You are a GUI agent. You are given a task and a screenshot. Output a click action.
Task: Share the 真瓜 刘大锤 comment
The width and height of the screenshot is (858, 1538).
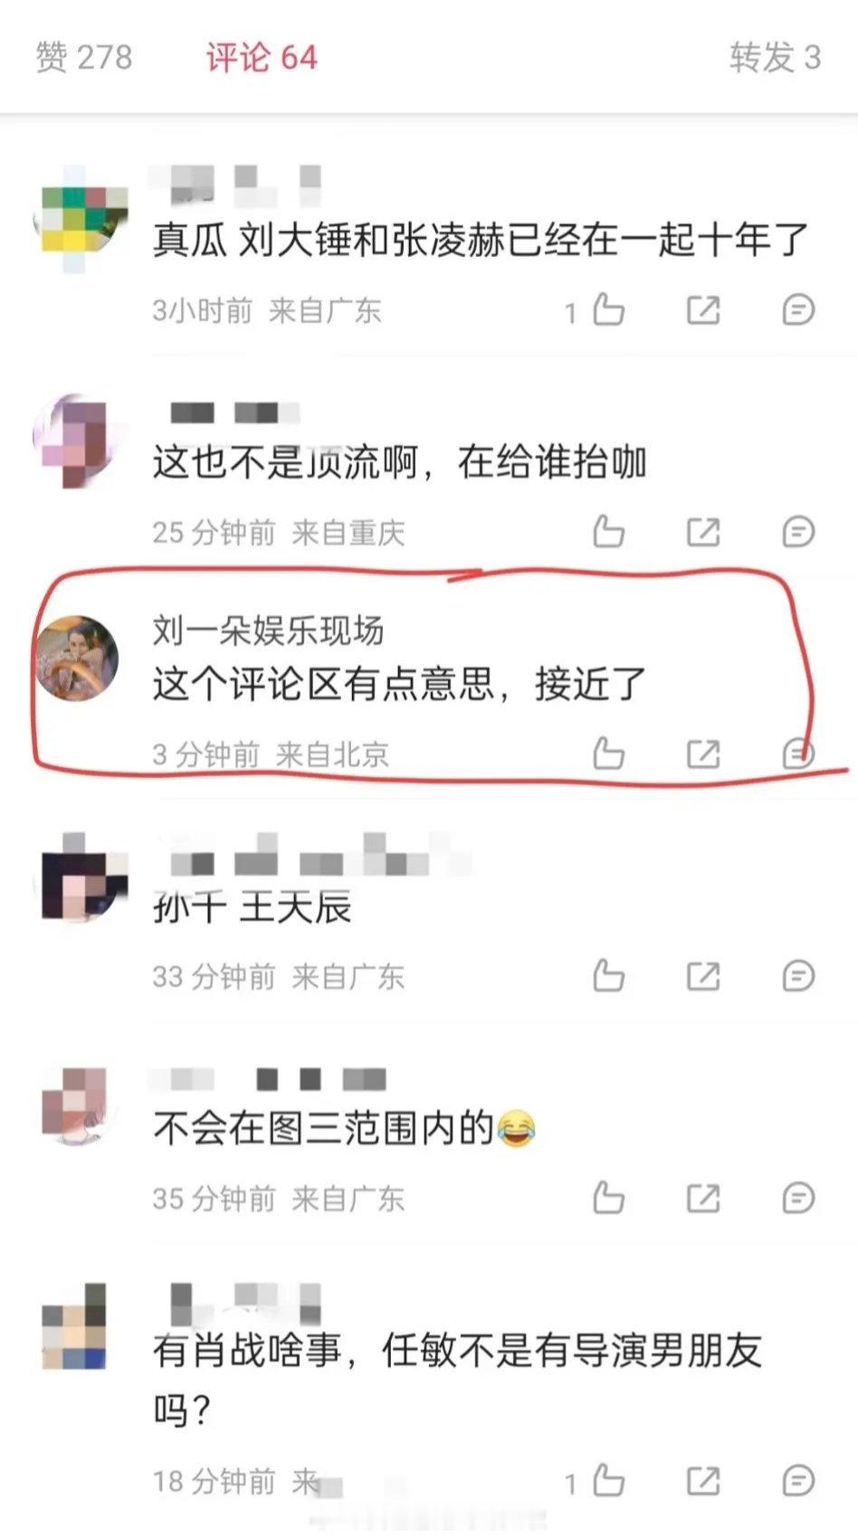tap(703, 310)
